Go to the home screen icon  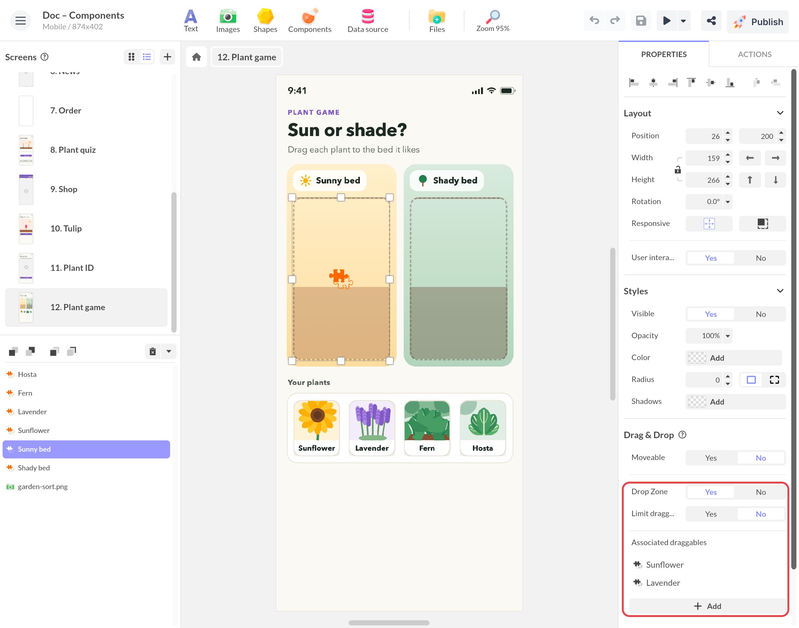point(197,57)
